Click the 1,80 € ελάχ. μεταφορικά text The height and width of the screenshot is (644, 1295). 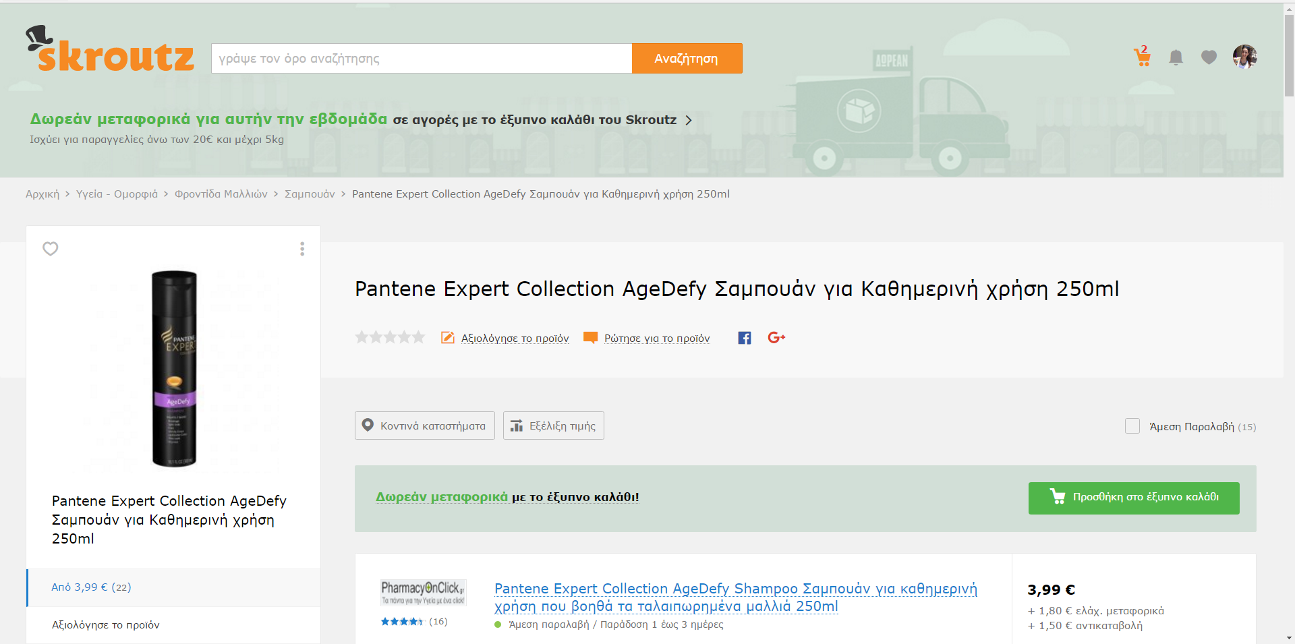[1096, 611]
